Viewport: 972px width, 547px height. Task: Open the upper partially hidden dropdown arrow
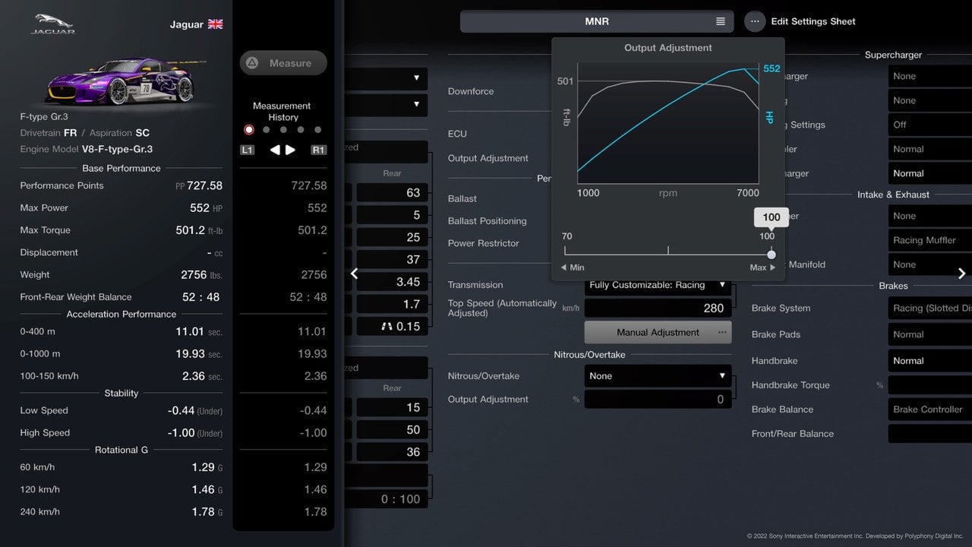point(416,77)
